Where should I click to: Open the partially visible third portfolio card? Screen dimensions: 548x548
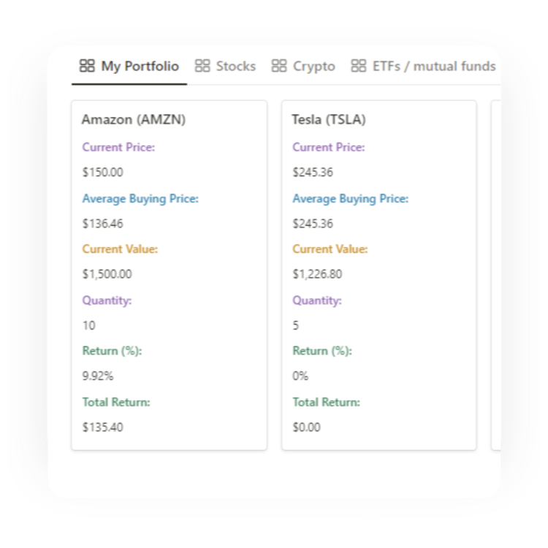coord(496,275)
